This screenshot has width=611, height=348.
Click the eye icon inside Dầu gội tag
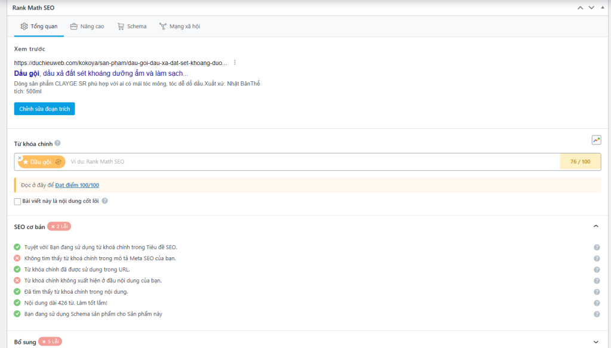click(58, 162)
